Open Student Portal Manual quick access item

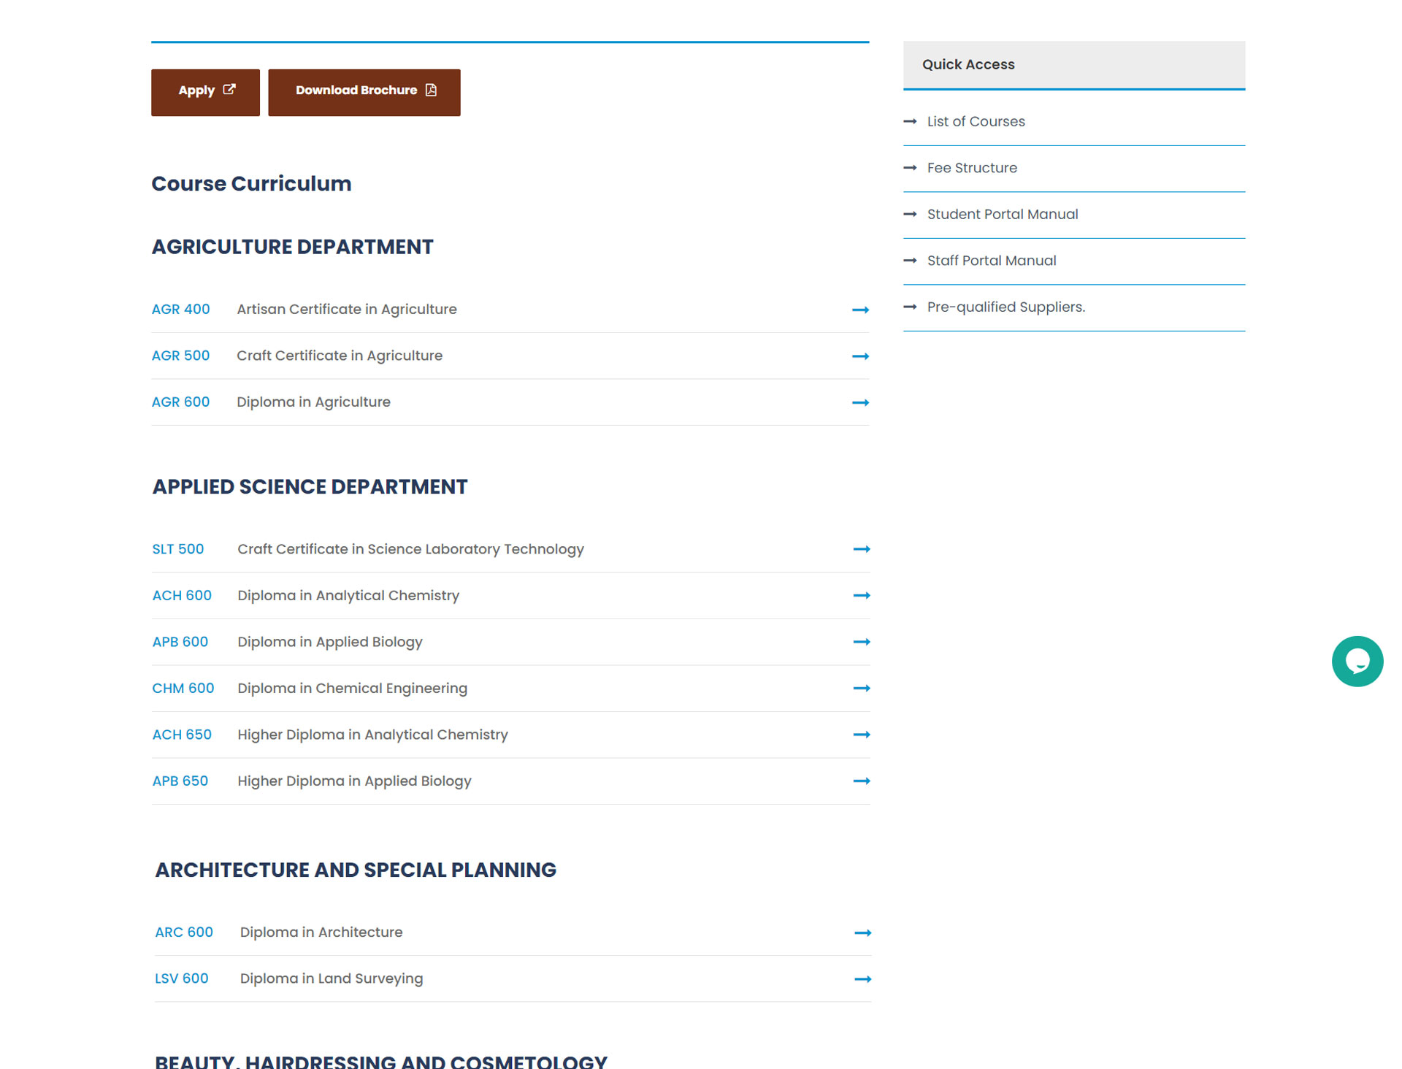(1002, 215)
